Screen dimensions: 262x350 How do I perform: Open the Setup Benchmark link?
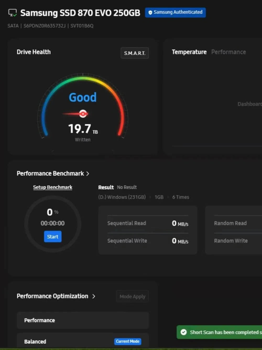(53, 187)
